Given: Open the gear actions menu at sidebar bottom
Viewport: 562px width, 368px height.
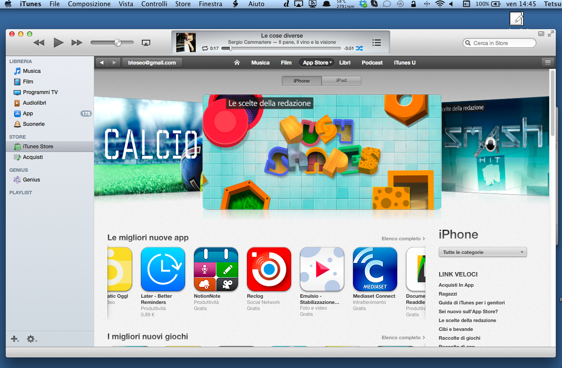Looking at the screenshot, I should [32, 339].
